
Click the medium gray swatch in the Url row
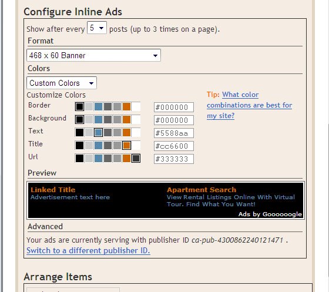point(117,159)
